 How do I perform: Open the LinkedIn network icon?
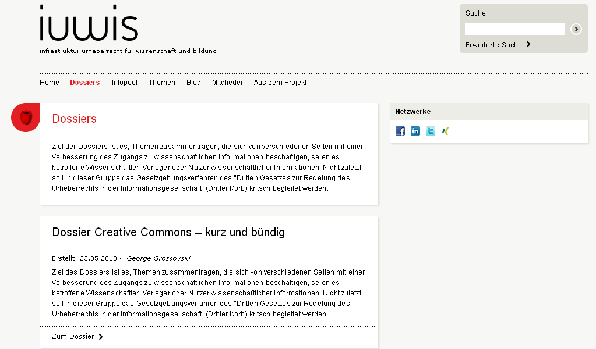415,131
